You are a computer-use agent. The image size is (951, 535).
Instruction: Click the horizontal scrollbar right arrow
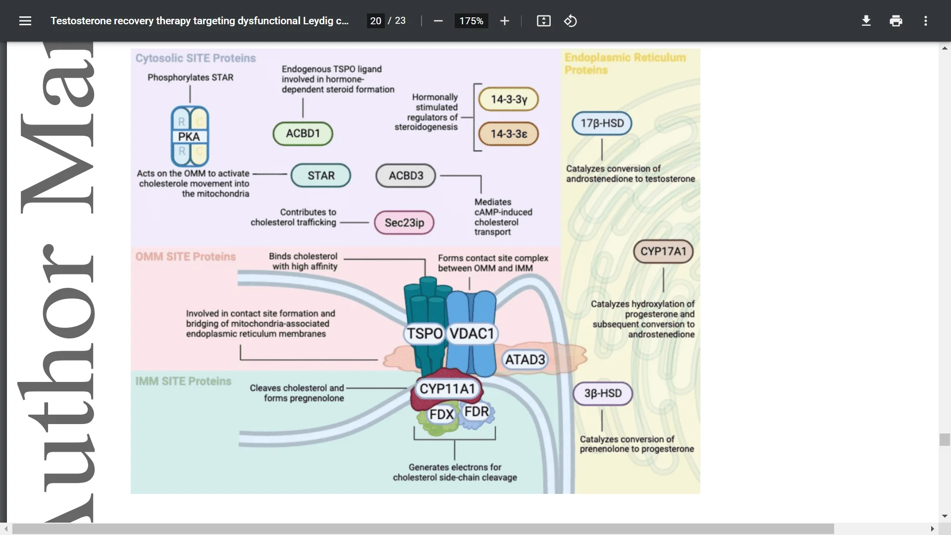pos(932,529)
